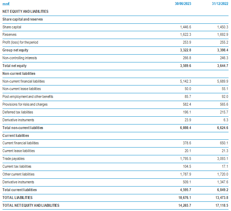Image resolution: width=231 pixels, height=211 pixels.
Task: Click value 5,142.3
Action: [185, 81]
